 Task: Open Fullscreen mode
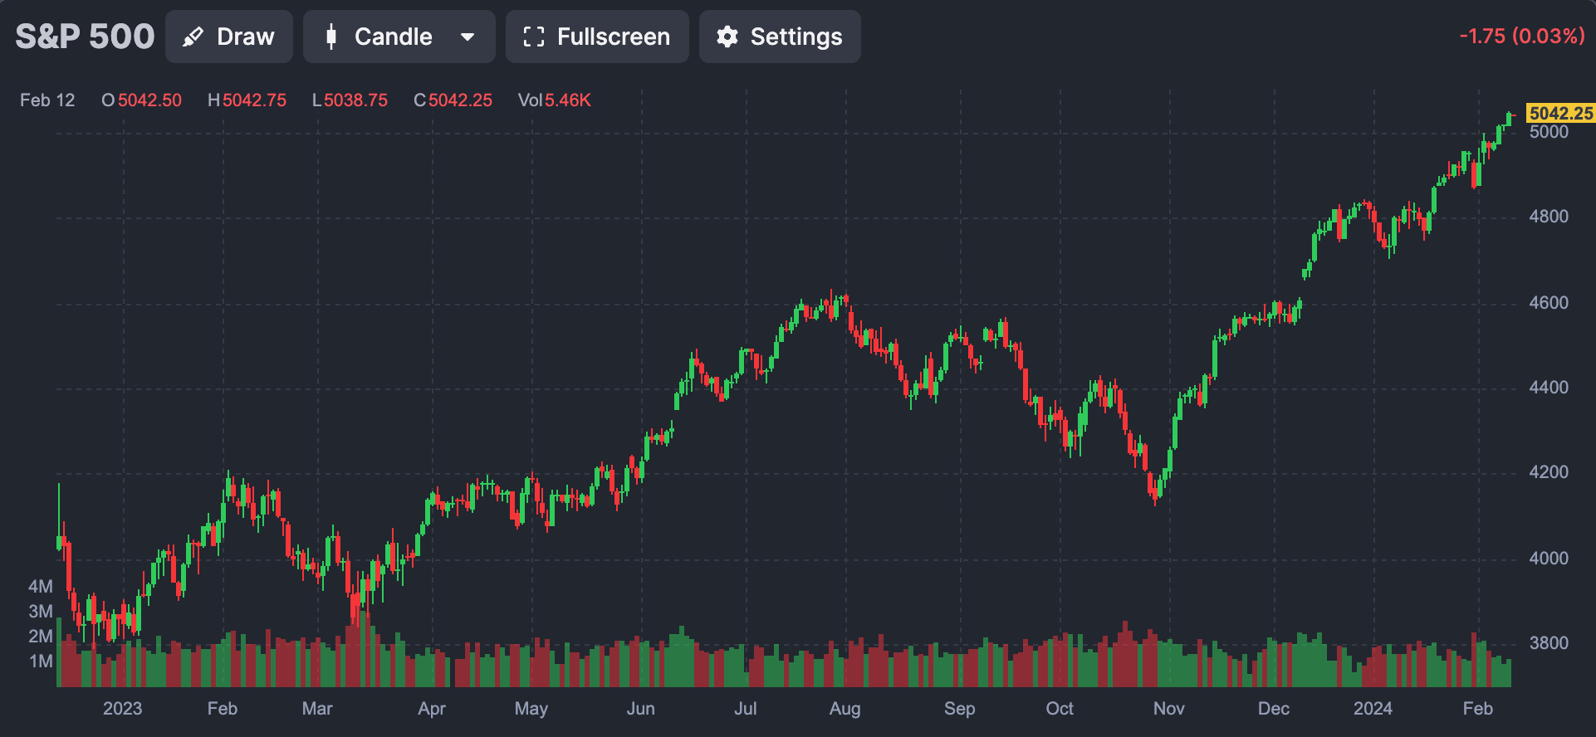[x=597, y=37]
